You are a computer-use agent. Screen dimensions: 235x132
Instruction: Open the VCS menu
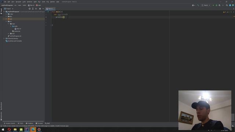coord(48,1)
